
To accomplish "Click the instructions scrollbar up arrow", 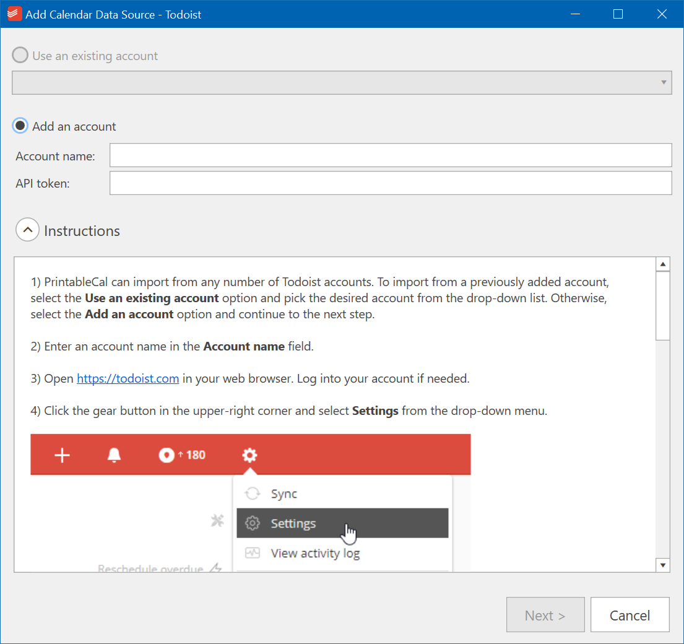I will click(662, 264).
